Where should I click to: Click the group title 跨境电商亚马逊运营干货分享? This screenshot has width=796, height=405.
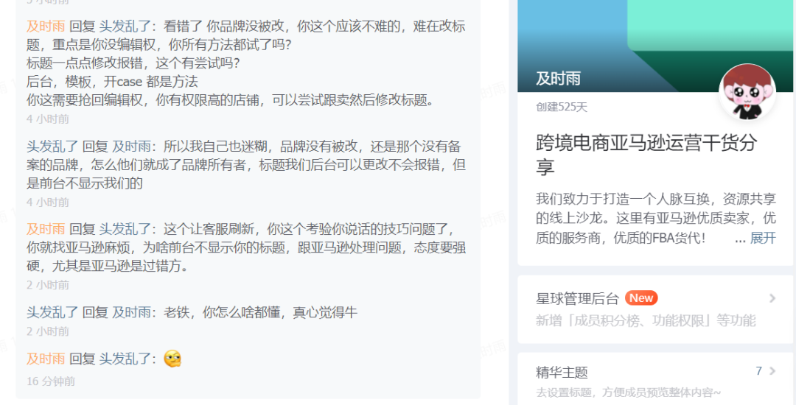point(646,155)
